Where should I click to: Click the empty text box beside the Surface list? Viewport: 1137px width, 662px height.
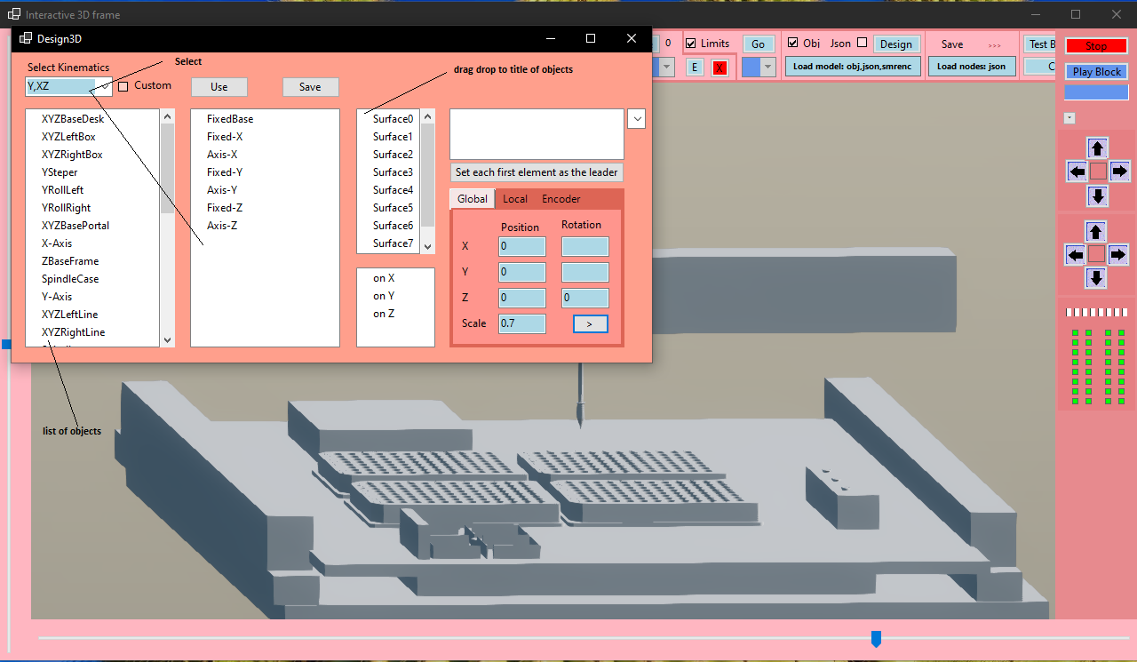click(537, 134)
